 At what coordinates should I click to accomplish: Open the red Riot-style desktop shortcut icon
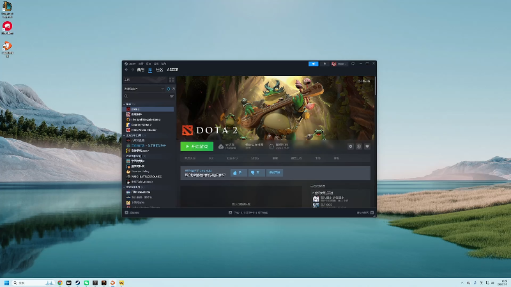[x=7, y=27]
